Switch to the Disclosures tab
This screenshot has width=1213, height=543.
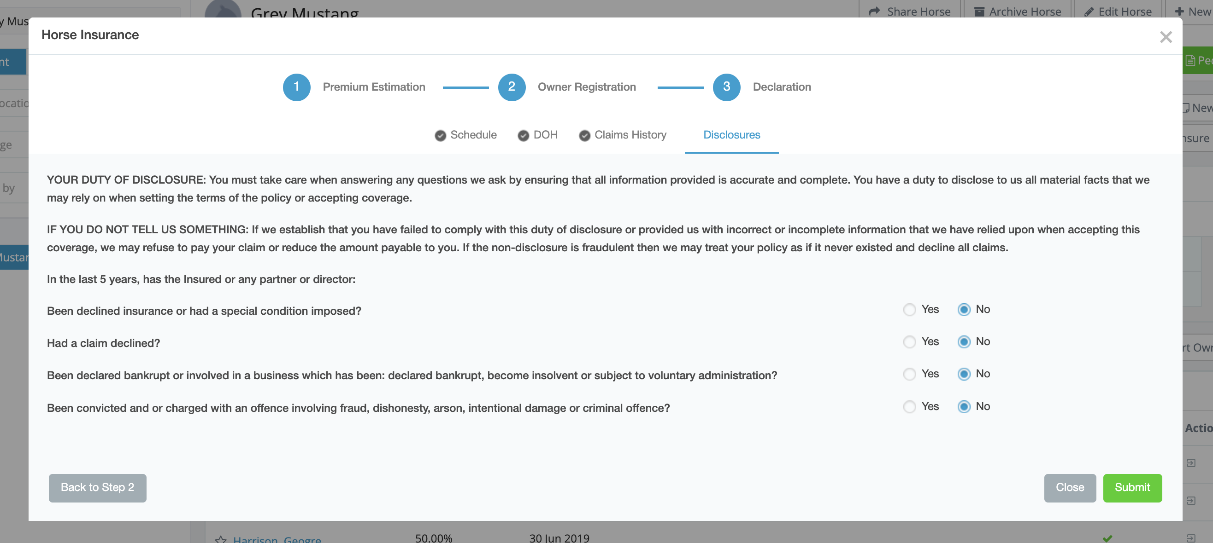(x=731, y=135)
